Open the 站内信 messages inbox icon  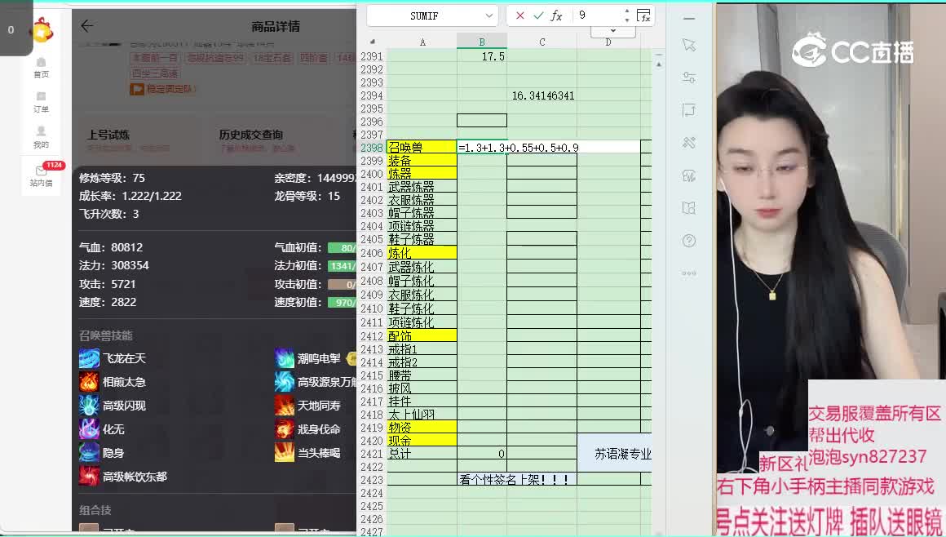(41, 175)
